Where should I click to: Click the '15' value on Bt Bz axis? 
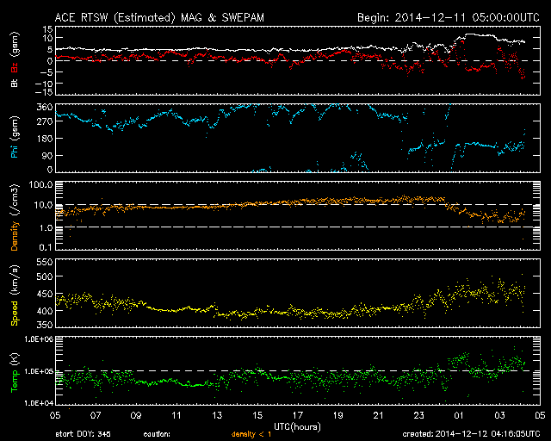point(48,29)
